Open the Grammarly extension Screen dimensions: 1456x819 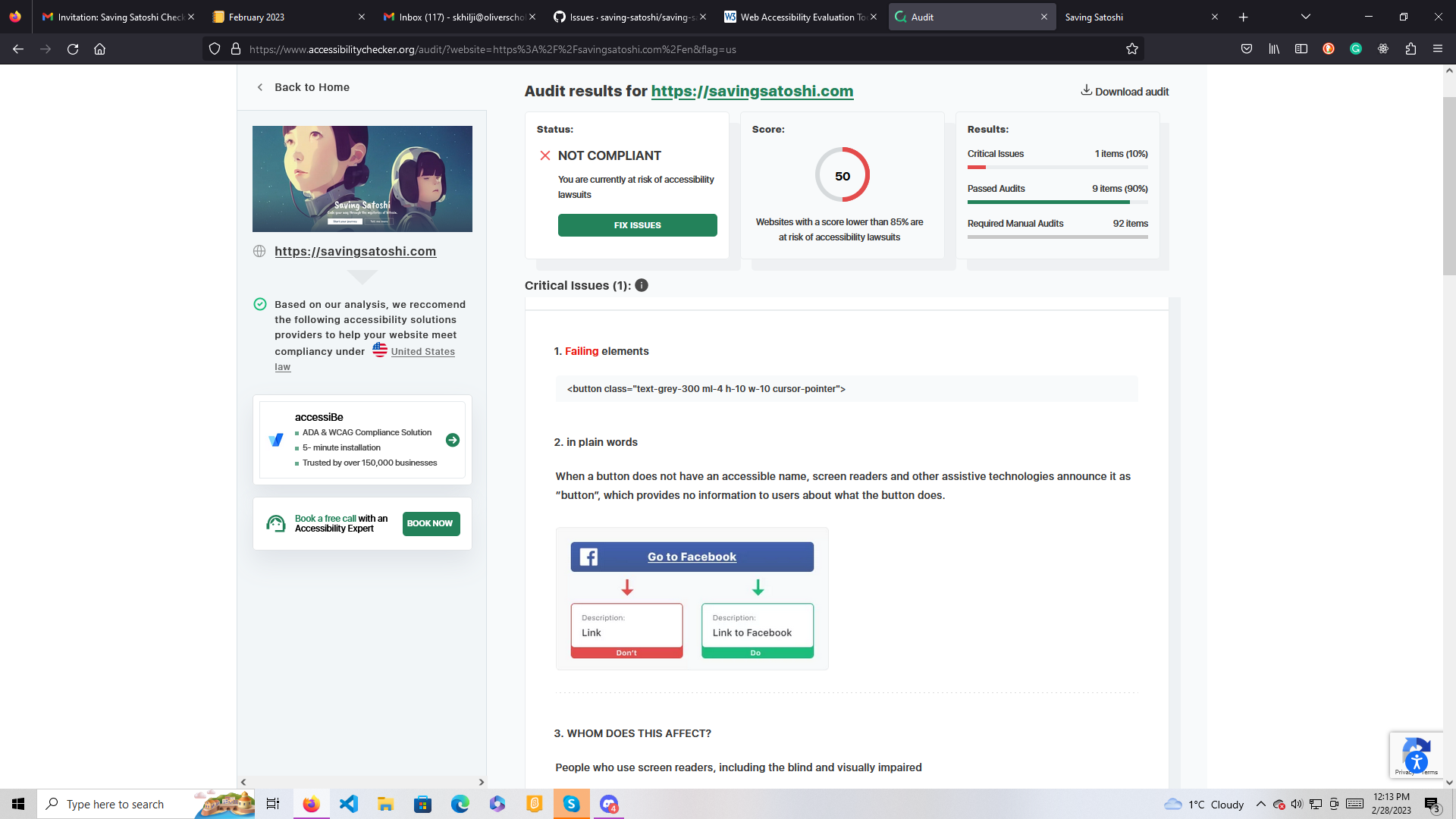tap(1356, 49)
